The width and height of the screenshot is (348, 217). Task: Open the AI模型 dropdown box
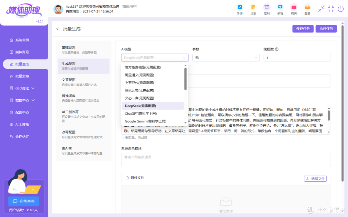click(155, 58)
